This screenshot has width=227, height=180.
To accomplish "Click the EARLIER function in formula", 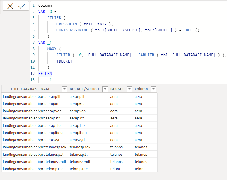I will (146, 55).
